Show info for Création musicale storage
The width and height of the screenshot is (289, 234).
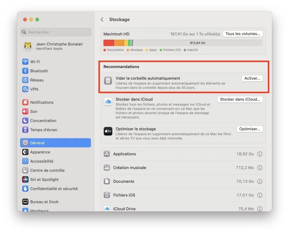click(x=260, y=168)
